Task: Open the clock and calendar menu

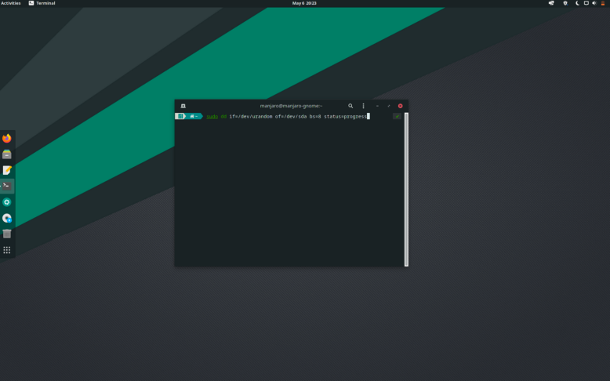Action: (304, 3)
